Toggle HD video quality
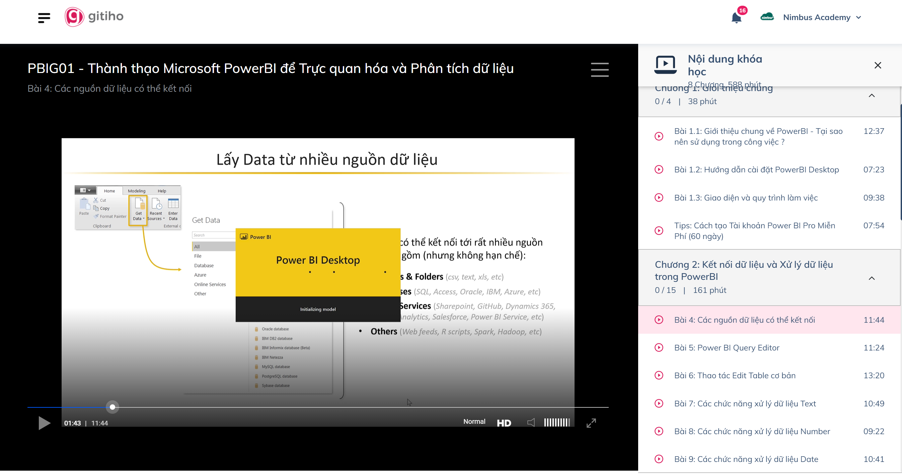The height and width of the screenshot is (475, 902). coord(504,423)
